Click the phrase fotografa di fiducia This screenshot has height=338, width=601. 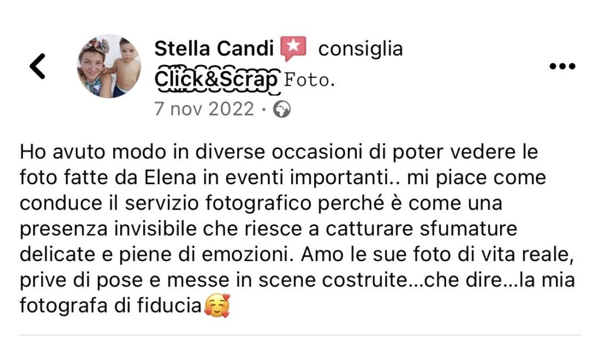point(110,306)
